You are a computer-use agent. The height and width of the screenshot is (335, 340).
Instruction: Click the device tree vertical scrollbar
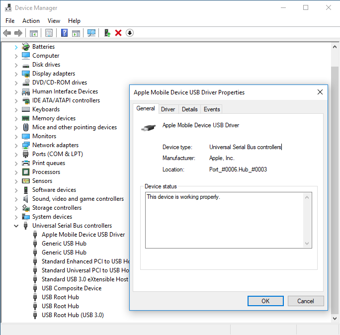[335, 149]
